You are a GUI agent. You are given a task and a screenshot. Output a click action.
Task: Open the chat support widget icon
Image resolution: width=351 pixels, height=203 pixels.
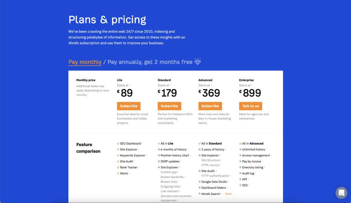click(341, 193)
